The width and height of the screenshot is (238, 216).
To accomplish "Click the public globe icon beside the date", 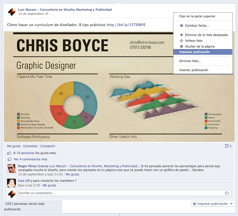I will point(47,14).
